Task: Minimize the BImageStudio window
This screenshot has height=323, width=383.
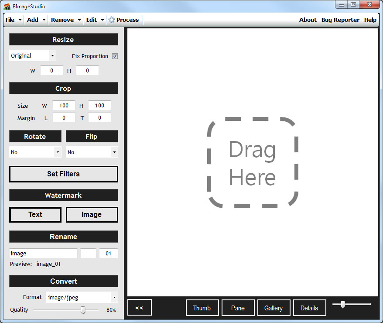Action: [342, 4]
